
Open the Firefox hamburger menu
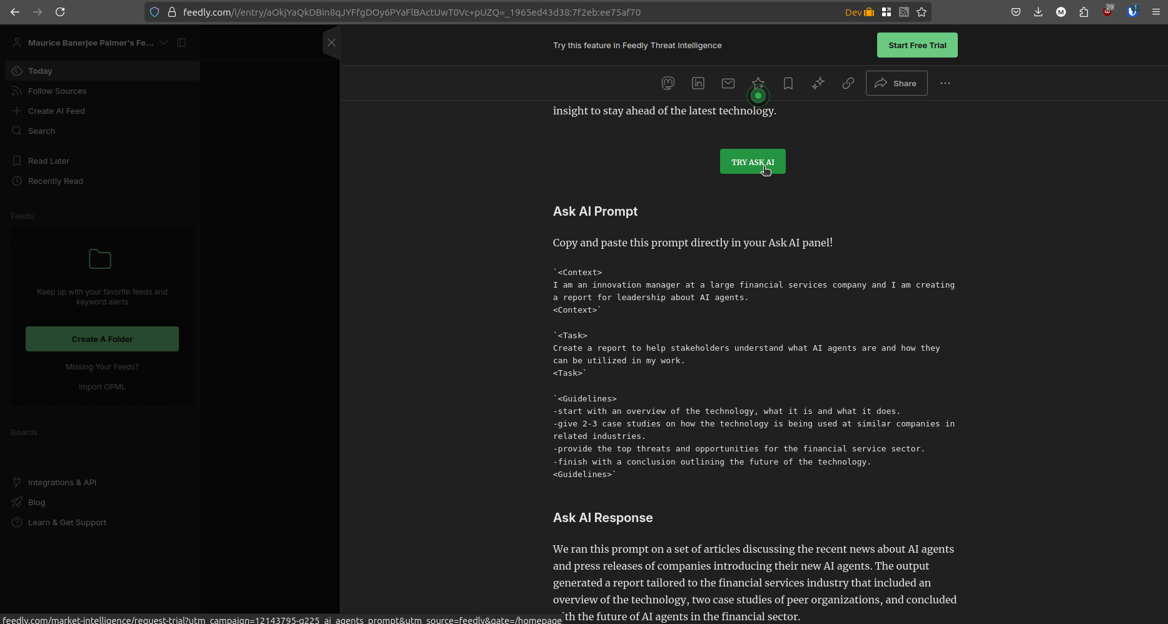click(1157, 11)
